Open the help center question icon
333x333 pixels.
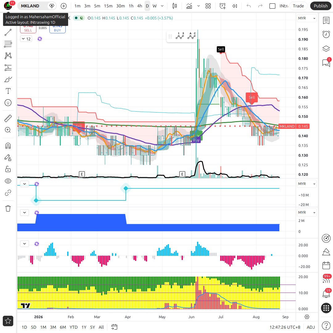pos(326,325)
